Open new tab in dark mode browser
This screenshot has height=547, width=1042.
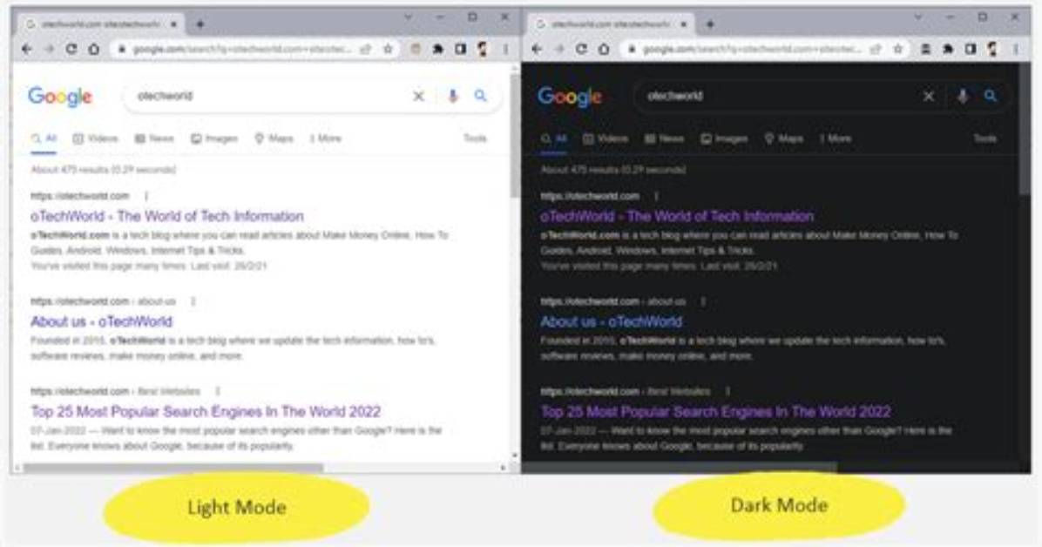(710, 24)
